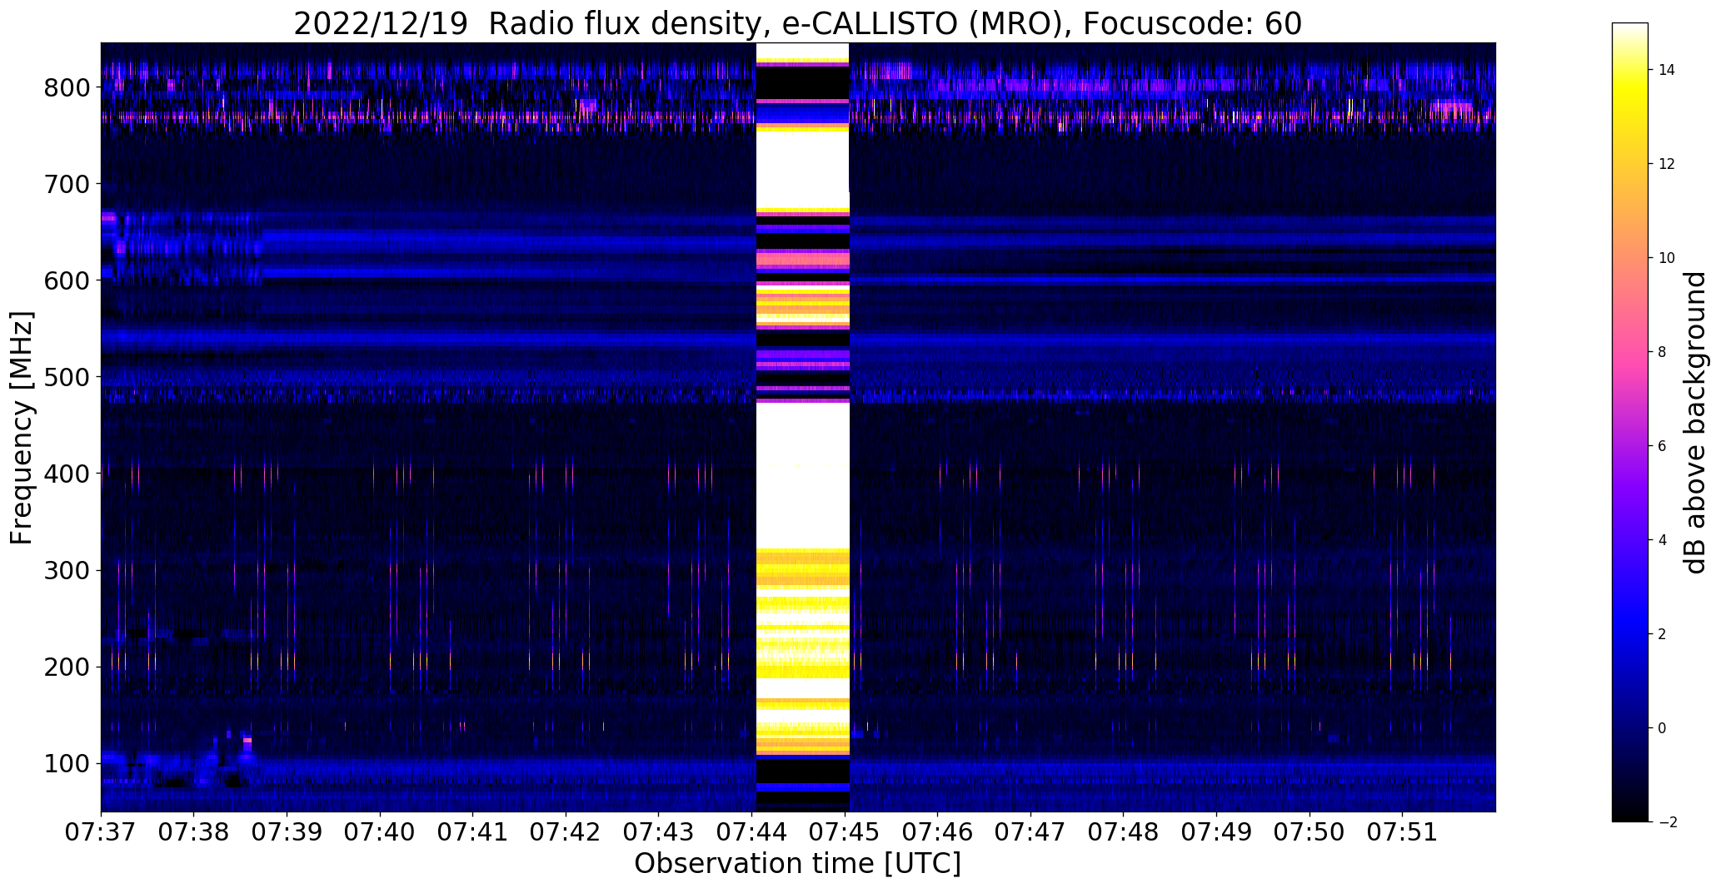Click the 600 frequency tick label

point(67,280)
